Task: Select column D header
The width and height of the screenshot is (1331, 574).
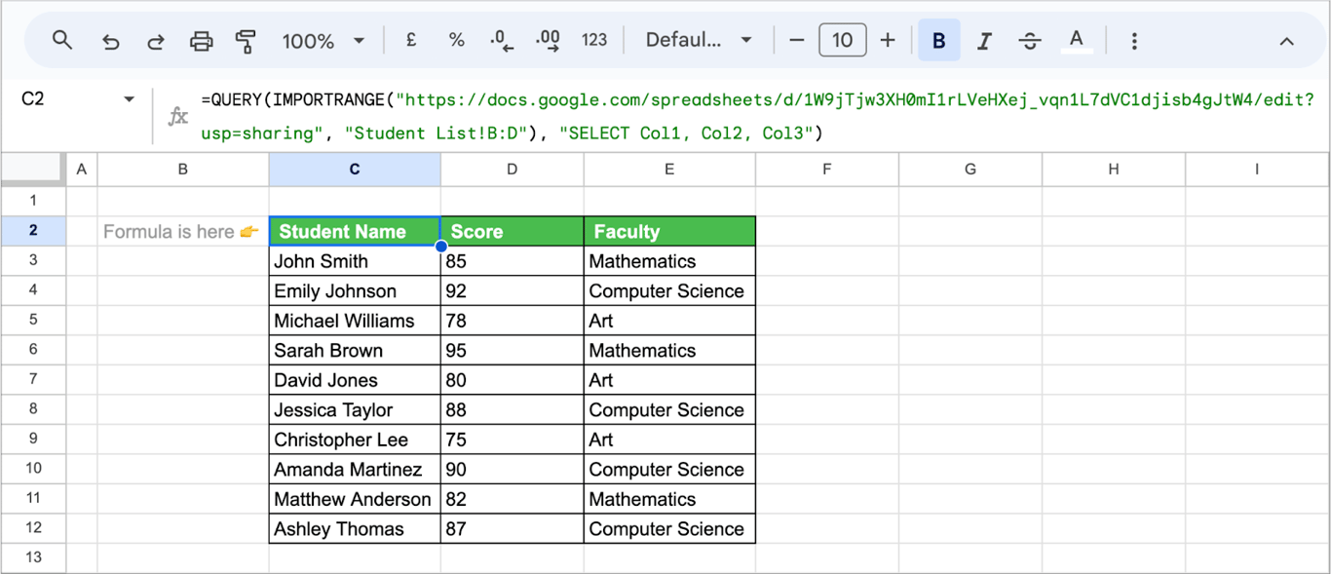Action: pos(513,170)
